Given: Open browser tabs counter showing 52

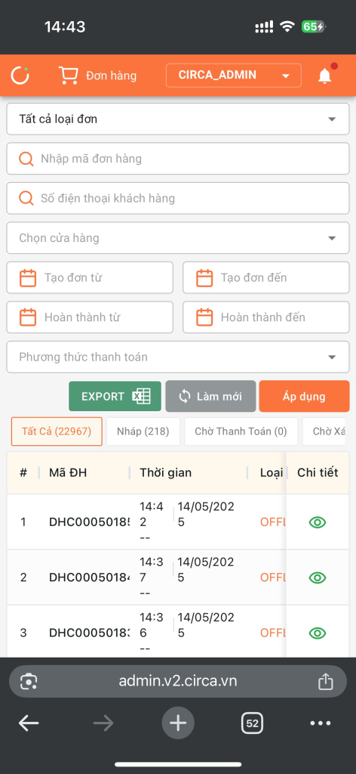Looking at the screenshot, I should [x=252, y=723].
